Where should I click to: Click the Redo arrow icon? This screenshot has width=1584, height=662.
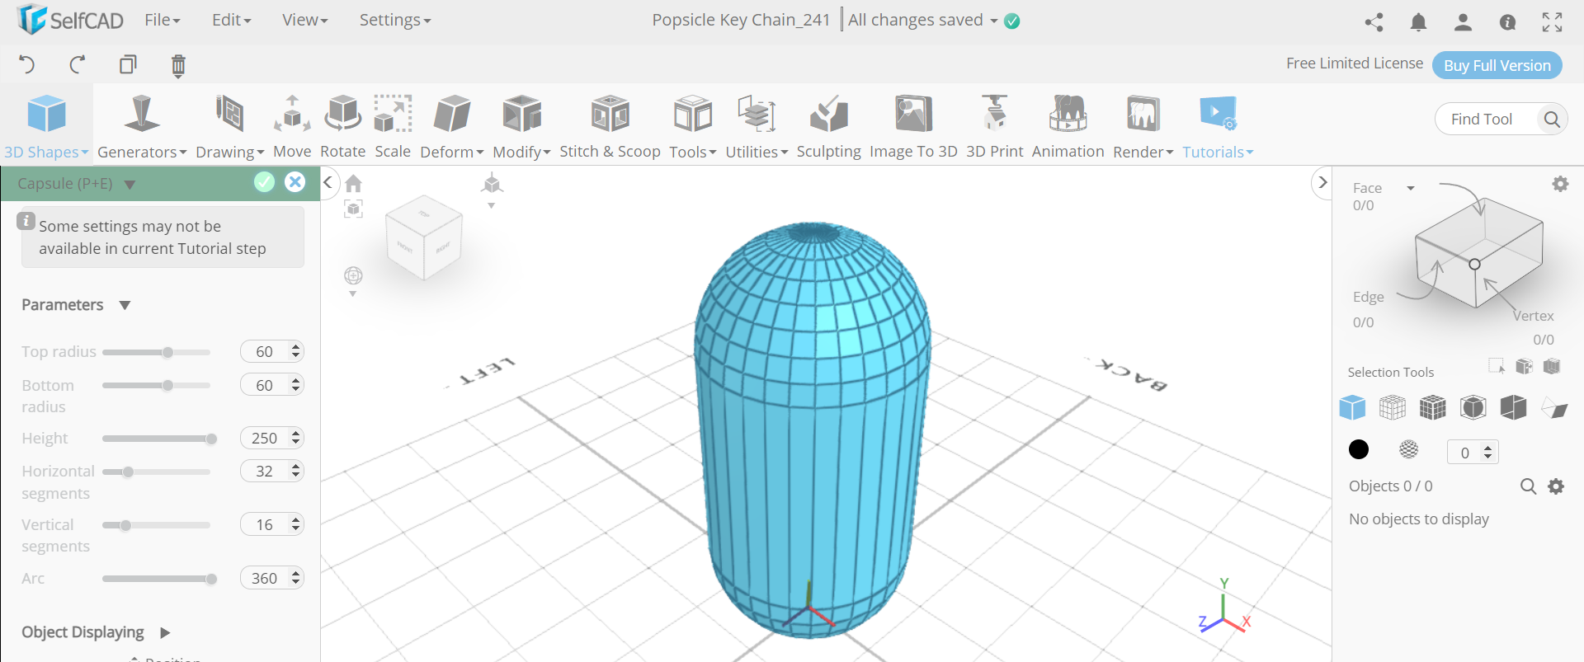[x=78, y=64]
